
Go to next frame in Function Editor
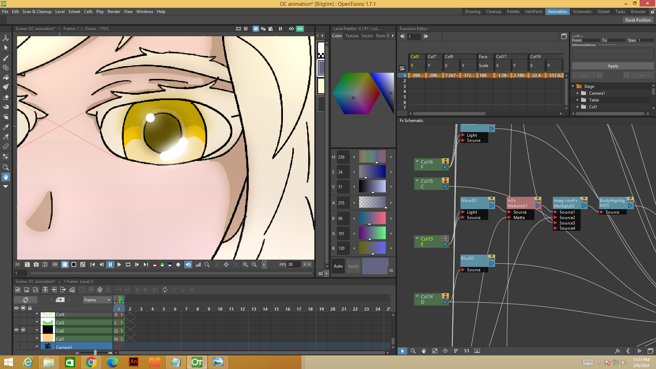(426, 36)
